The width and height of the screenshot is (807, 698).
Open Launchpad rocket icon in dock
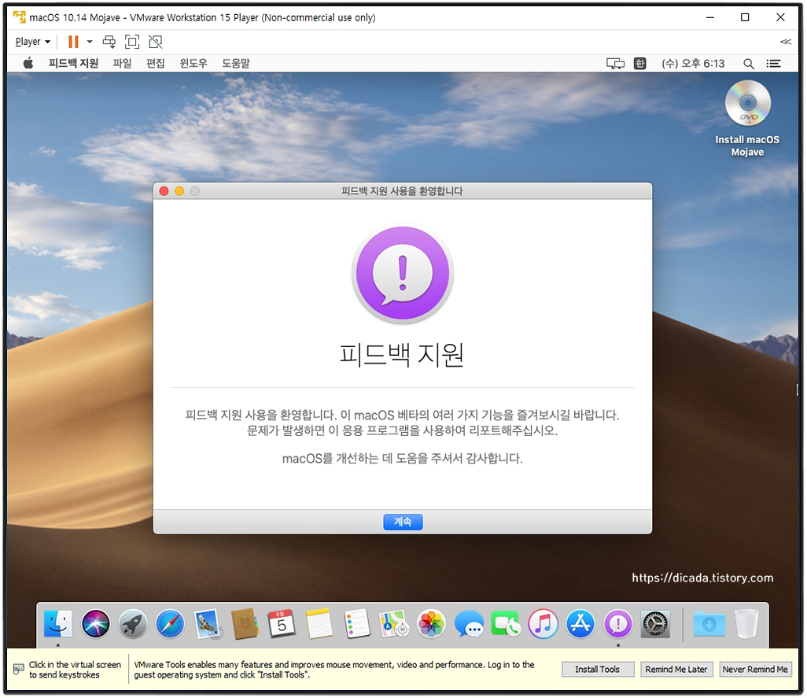tap(133, 624)
